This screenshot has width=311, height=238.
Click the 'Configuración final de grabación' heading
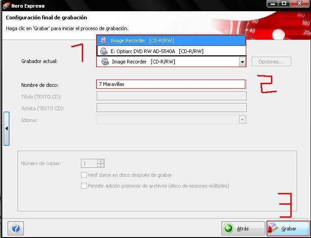[46, 18]
